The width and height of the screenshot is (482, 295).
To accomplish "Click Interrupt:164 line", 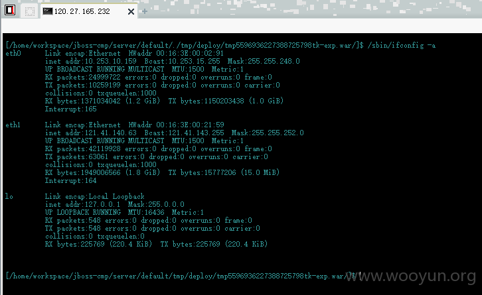I will tap(70, 181).
